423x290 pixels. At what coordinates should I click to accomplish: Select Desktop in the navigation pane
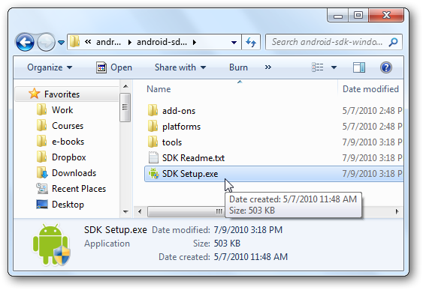tap(68, 205)
